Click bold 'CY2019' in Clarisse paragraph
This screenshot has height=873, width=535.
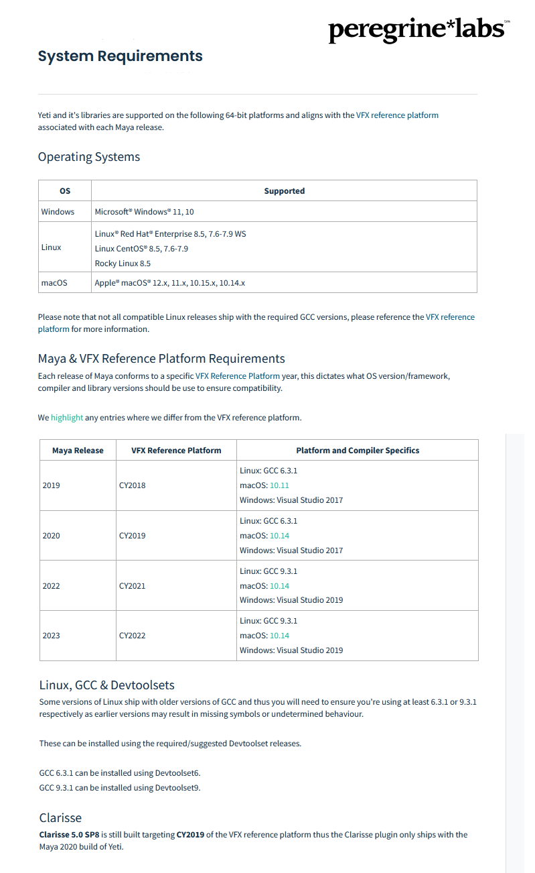click(191, 835)
